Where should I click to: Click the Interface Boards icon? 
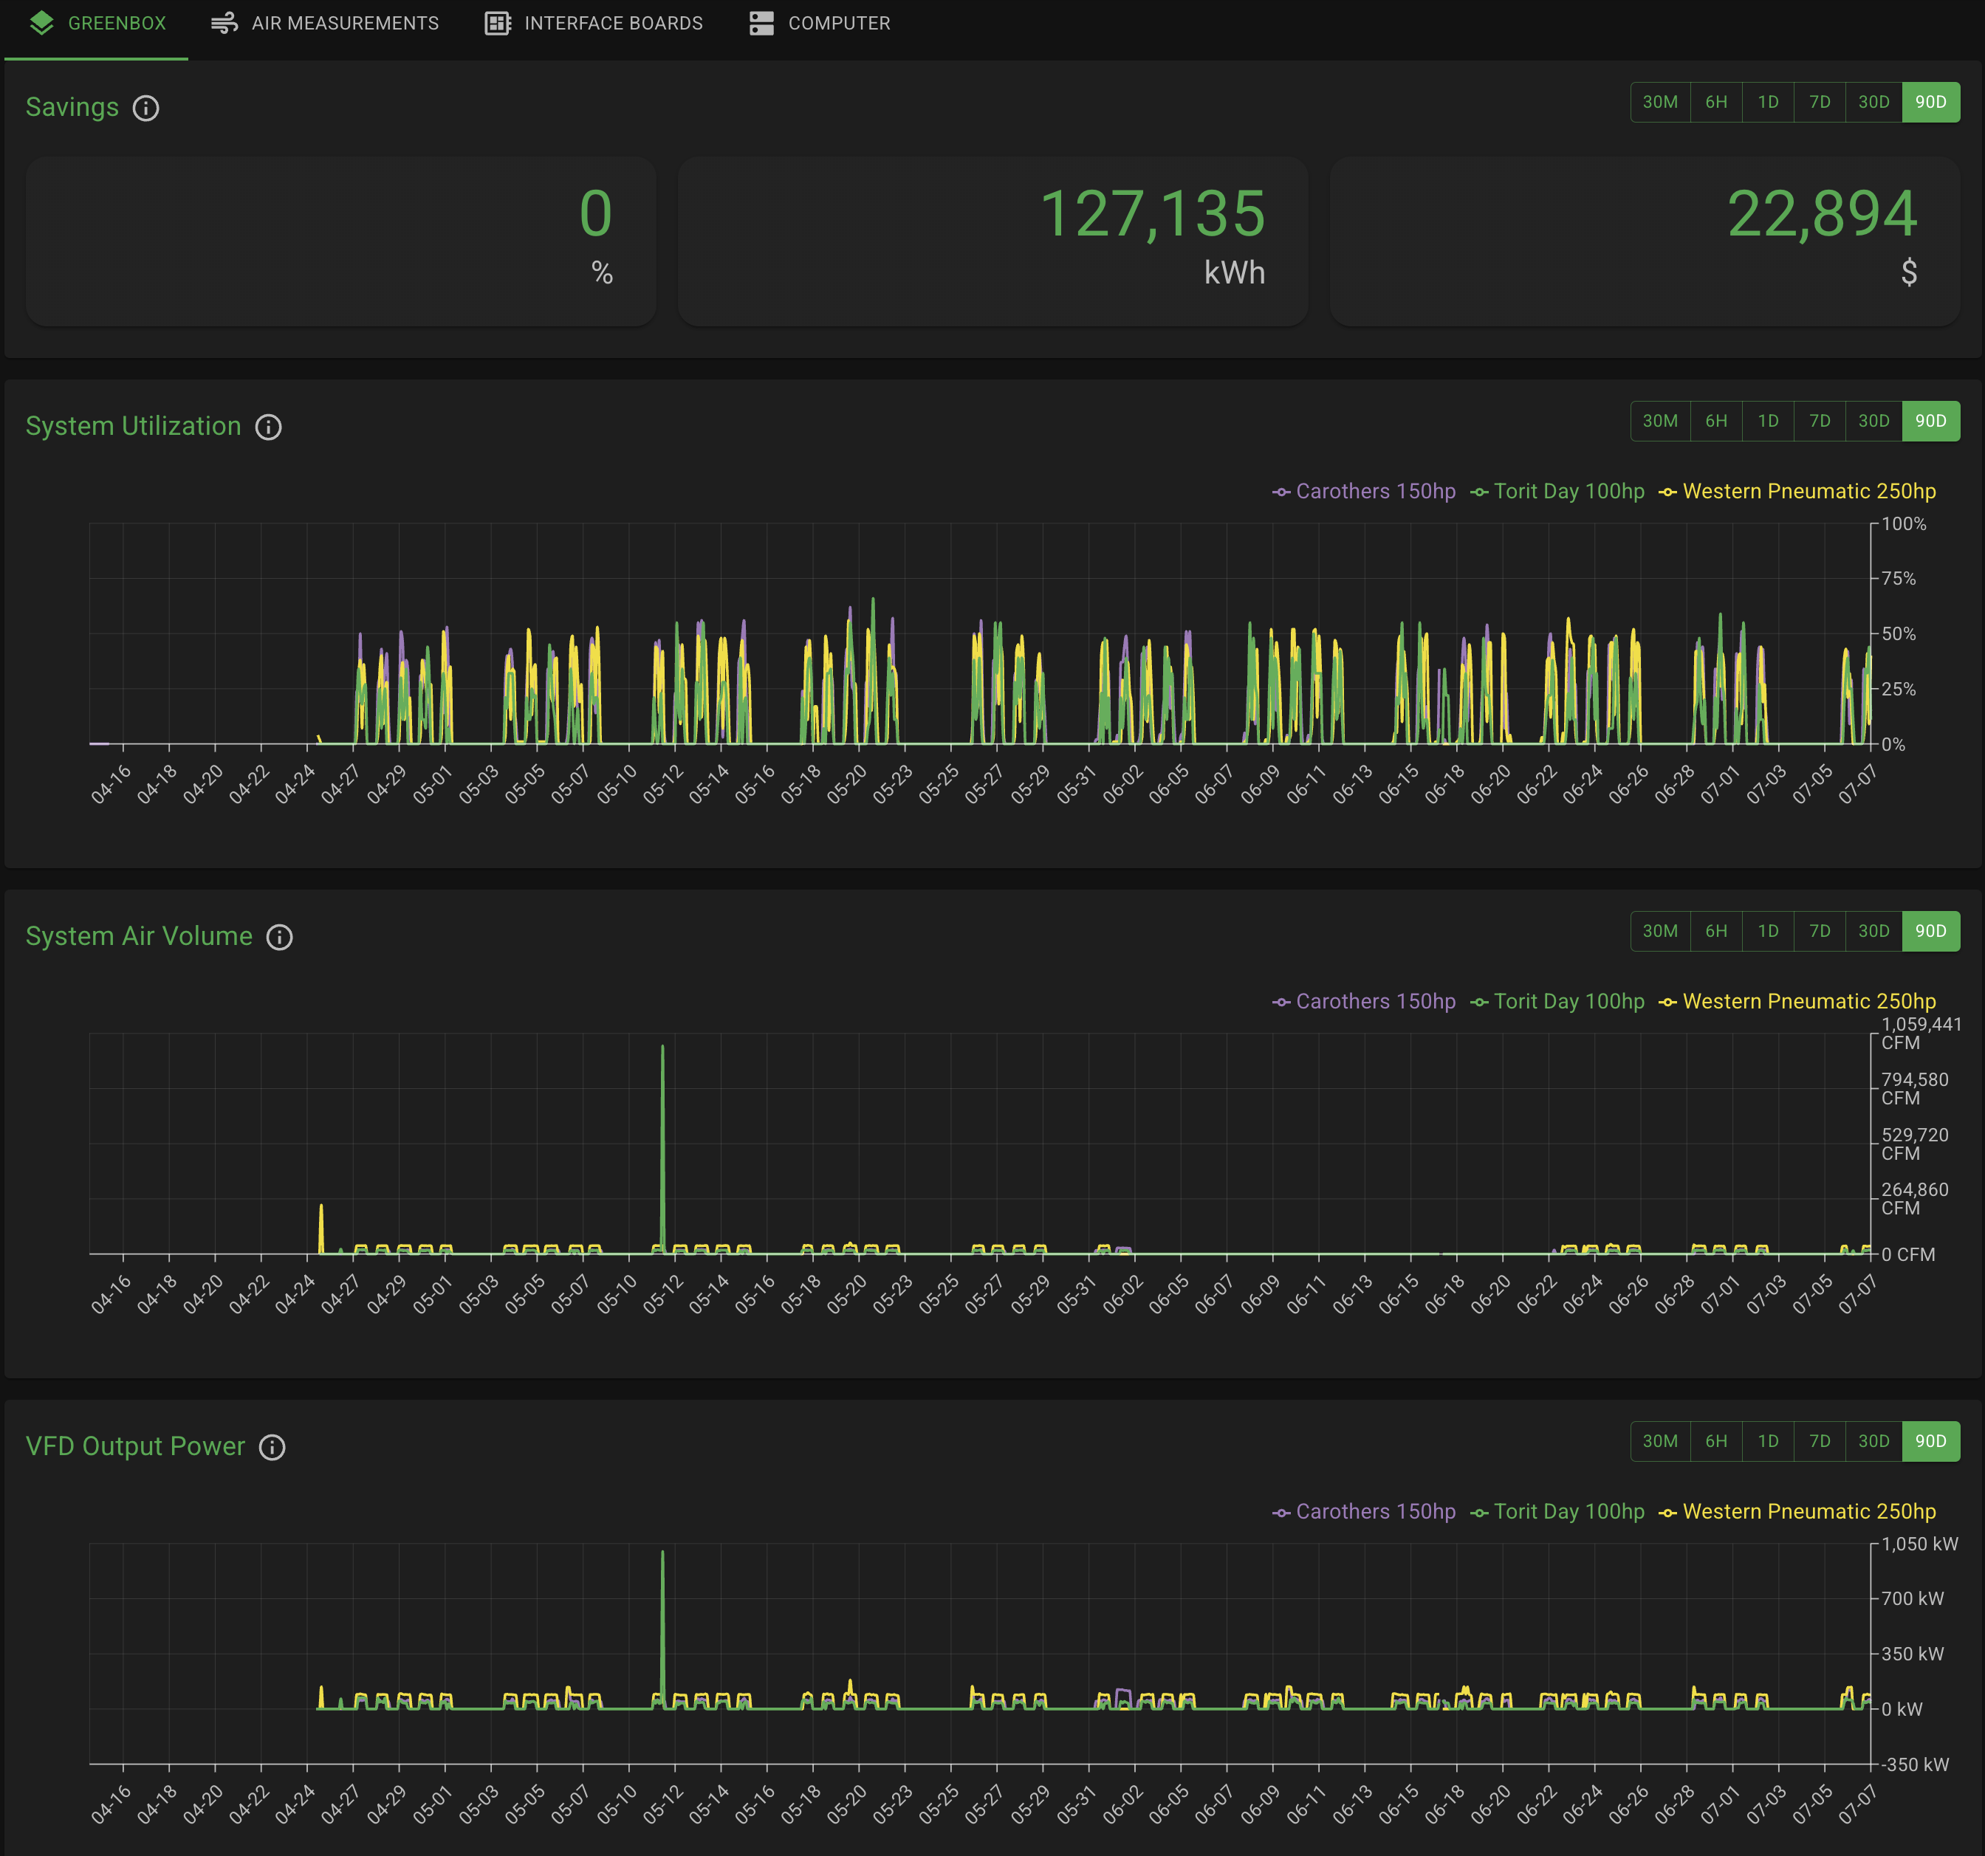[498, 23]
